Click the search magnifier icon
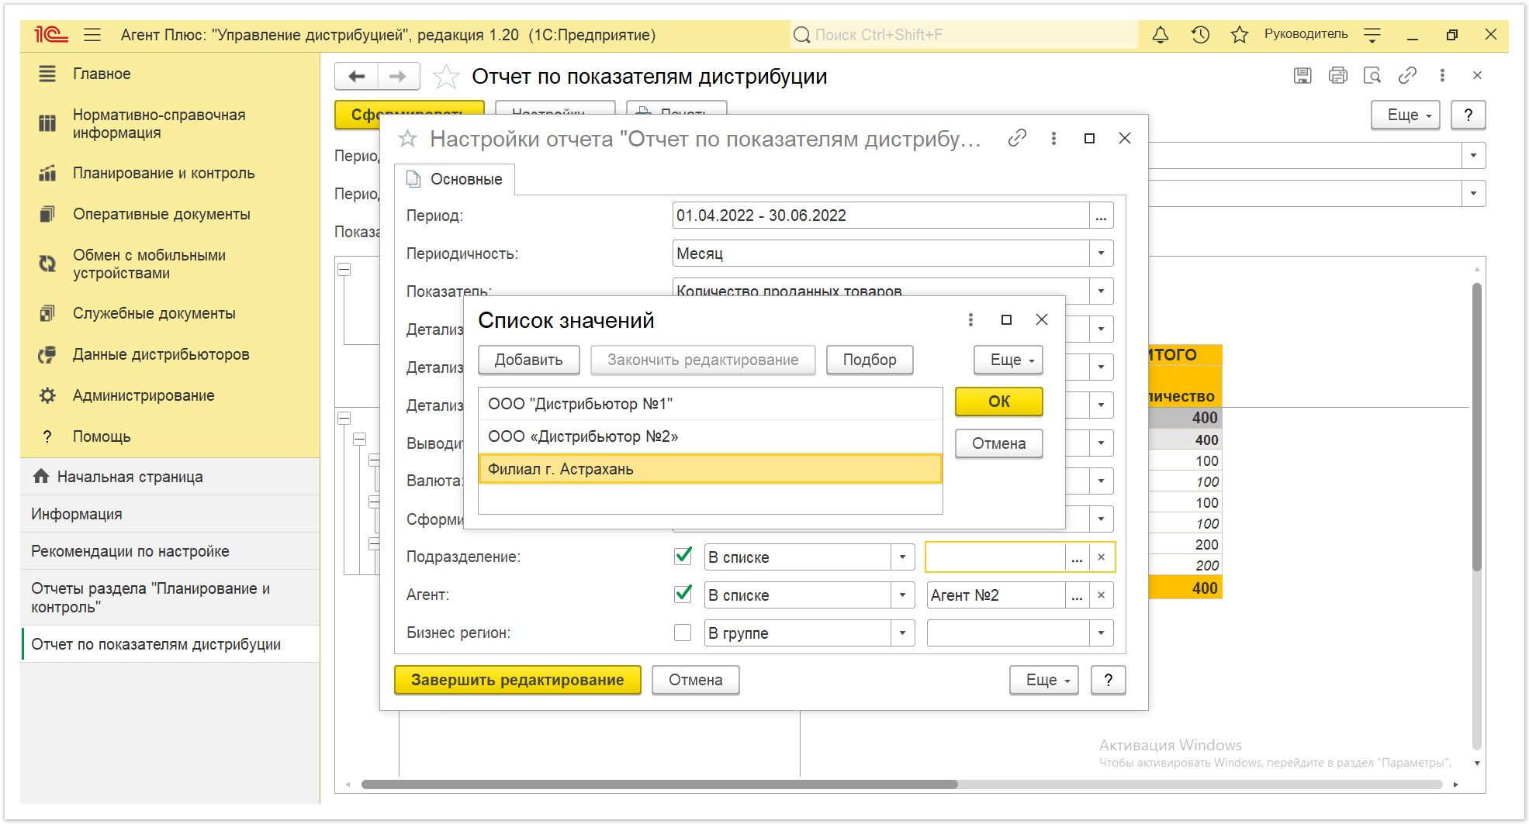This screenshot has width=1529, height=824. tap(802, 35)
